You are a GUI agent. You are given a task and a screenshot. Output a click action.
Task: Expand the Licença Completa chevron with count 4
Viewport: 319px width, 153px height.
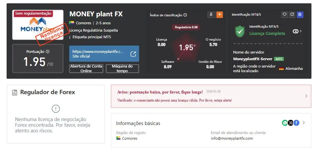(x=297, y=31)
